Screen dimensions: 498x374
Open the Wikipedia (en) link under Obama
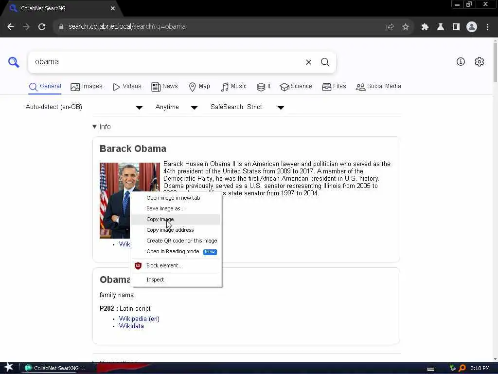139,318
